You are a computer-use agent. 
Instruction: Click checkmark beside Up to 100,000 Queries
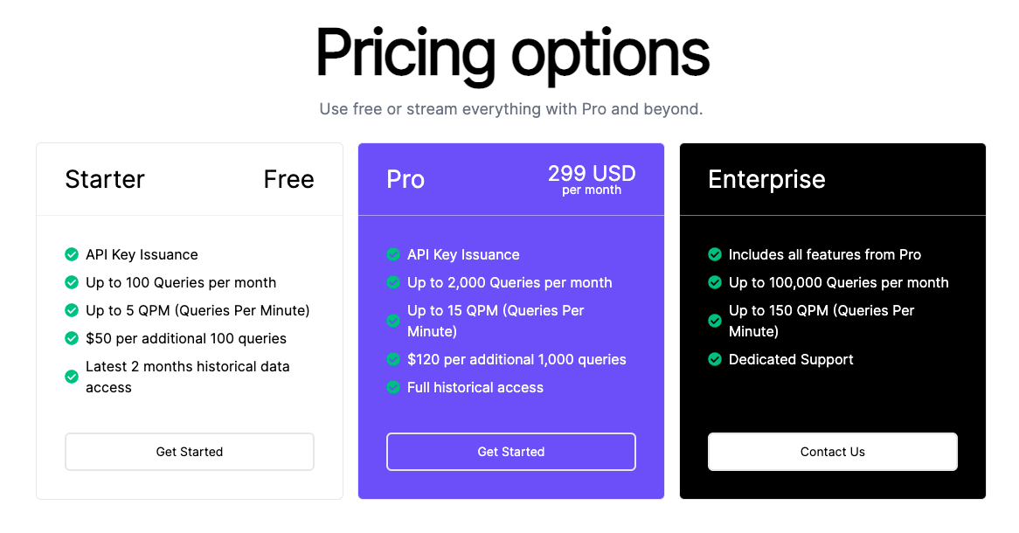pos(715,282)
